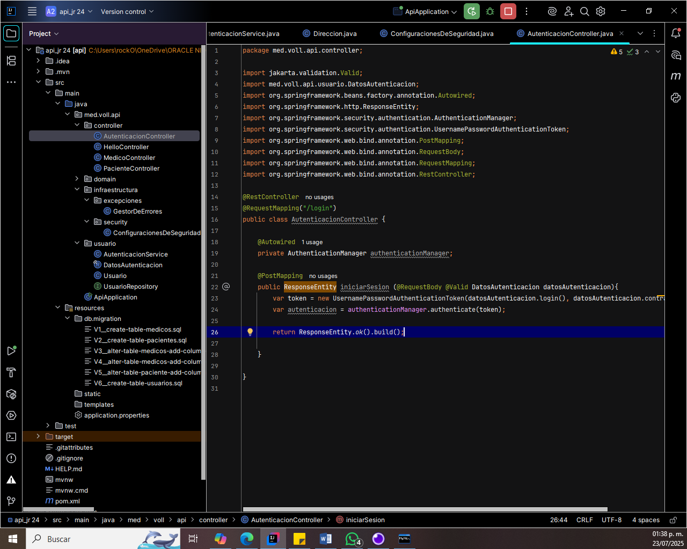Click the Windows Start button
Image resolution: width=687 pixels, height=549 pixels.
pos(12,539)
